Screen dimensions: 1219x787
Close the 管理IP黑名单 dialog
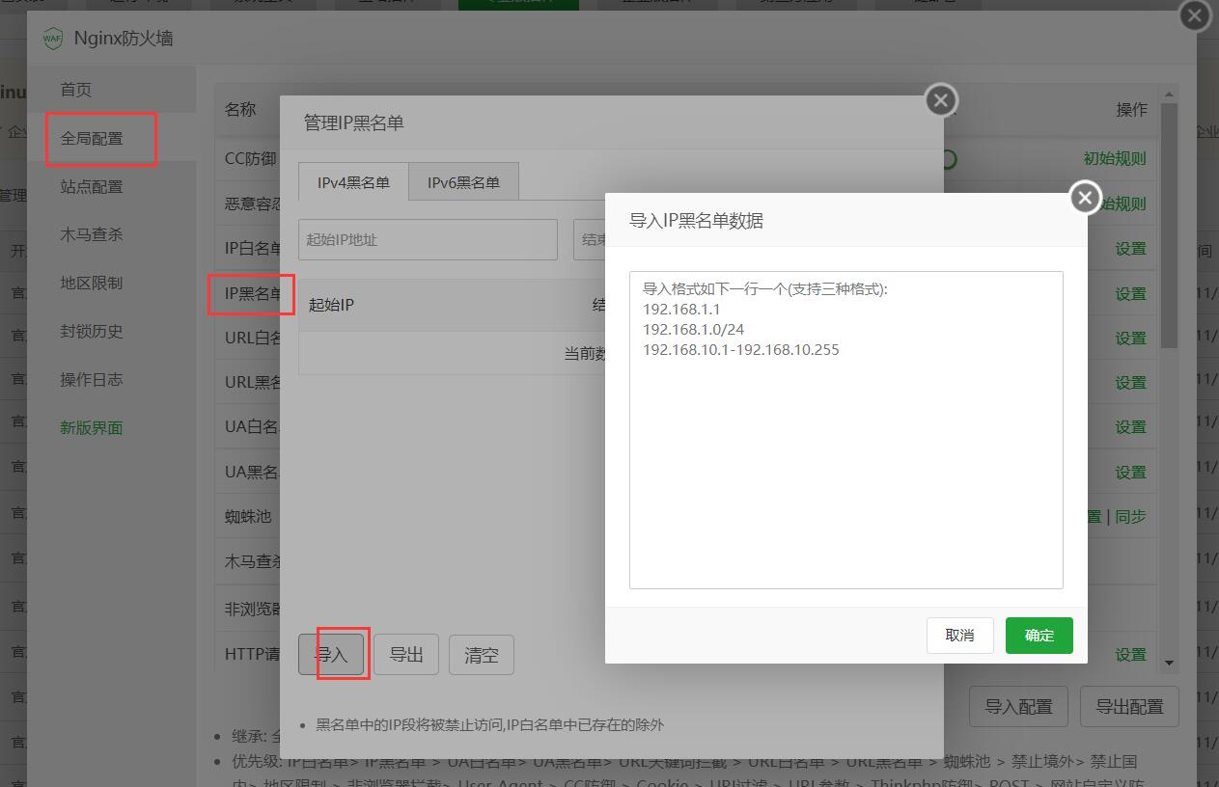tap(941, 100)
